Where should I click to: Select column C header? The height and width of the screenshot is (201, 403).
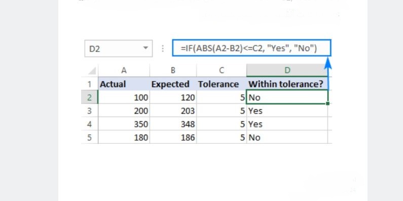(x=222, y=70)
